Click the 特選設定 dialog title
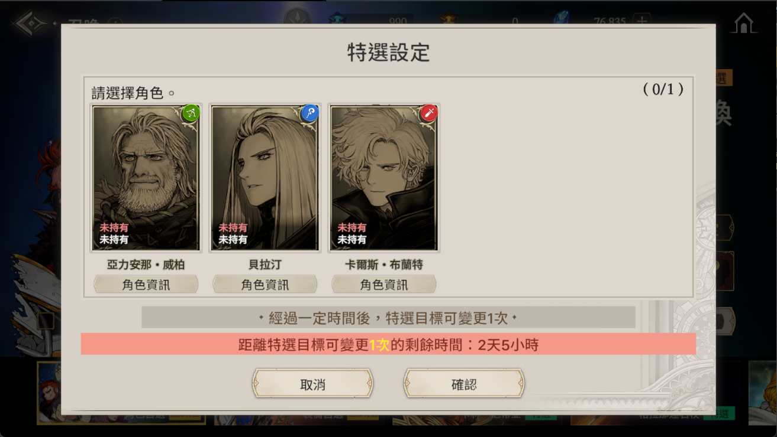 coord(388,53)
